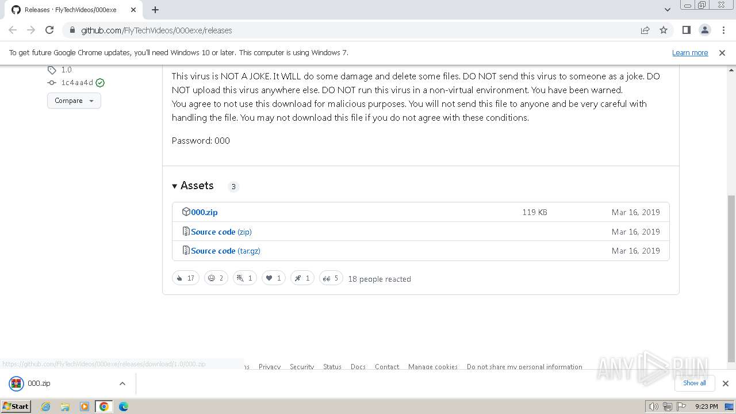Download the 000.zip asset

coord(204,212)
